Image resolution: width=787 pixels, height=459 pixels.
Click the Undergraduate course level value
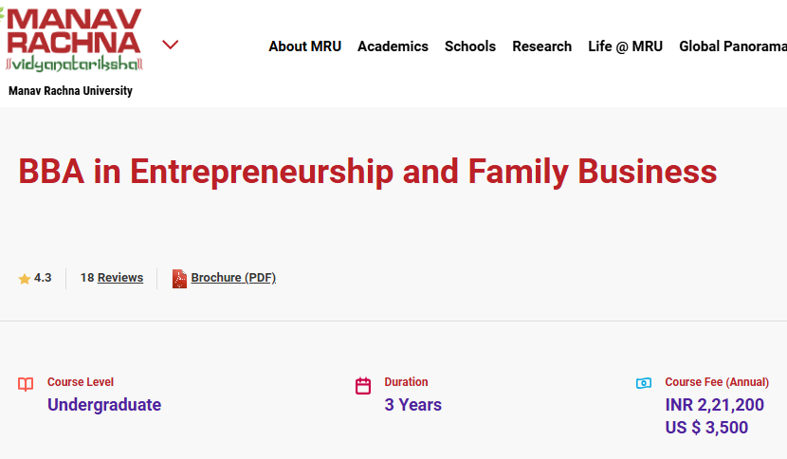coord(104,405)
